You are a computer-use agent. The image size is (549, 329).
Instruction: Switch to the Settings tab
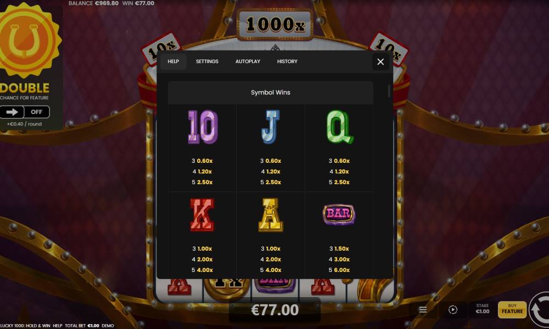pyautogui.click(x=207, y=61)
